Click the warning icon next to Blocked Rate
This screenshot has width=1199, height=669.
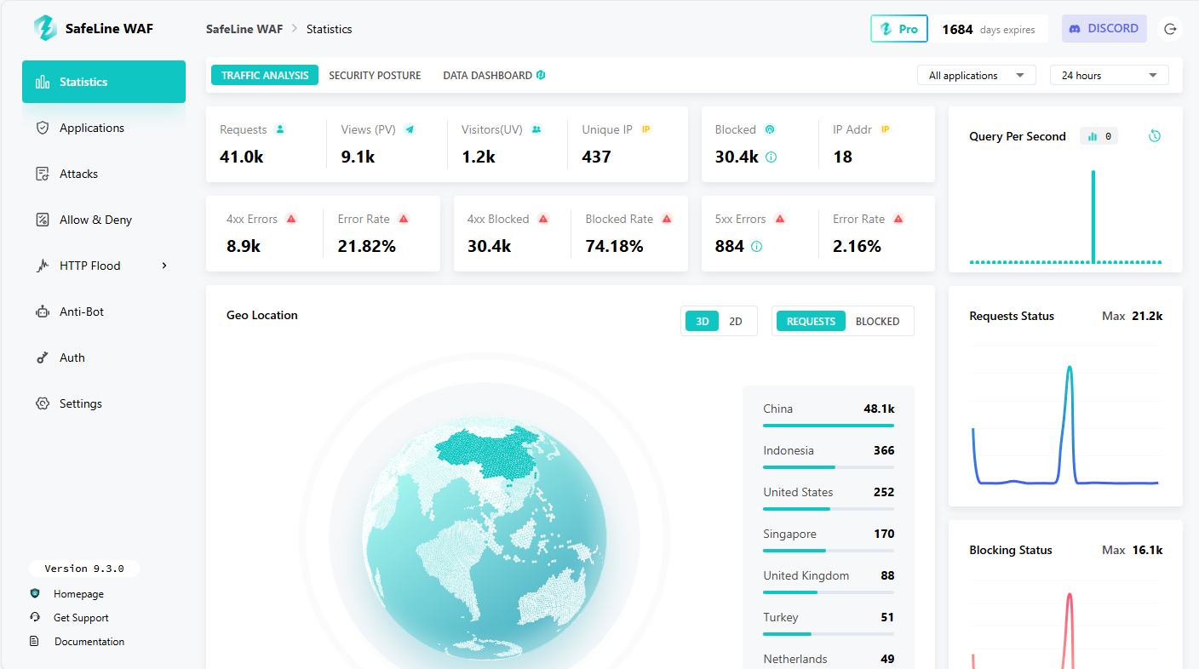[x=667, y=219]
